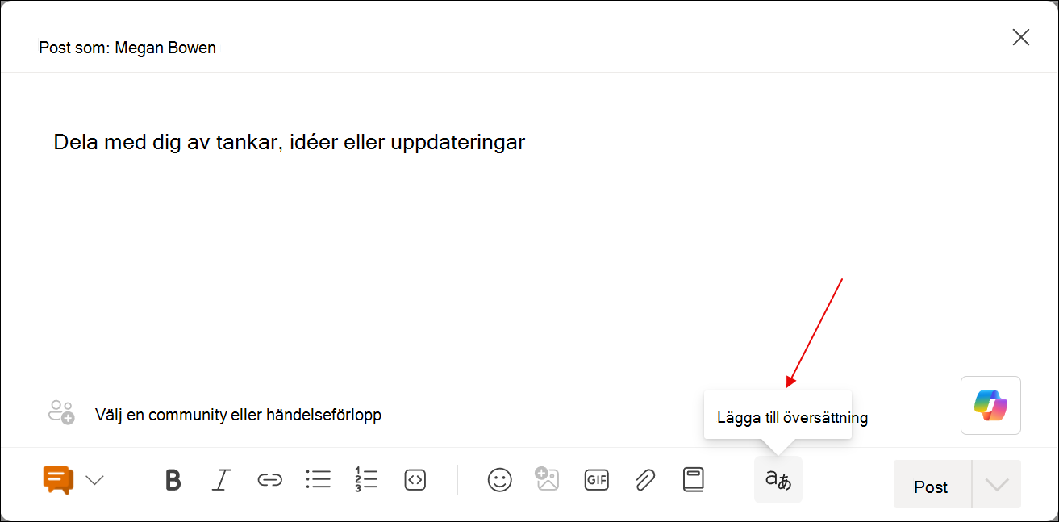This screenshot has height=522, width=1059.
Task: Insert a hyperlink with the link icon
Action: click(x=269, y=480)
